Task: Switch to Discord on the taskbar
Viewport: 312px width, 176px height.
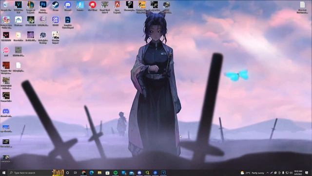Action: pyautogui.click(x=139, y=173)
